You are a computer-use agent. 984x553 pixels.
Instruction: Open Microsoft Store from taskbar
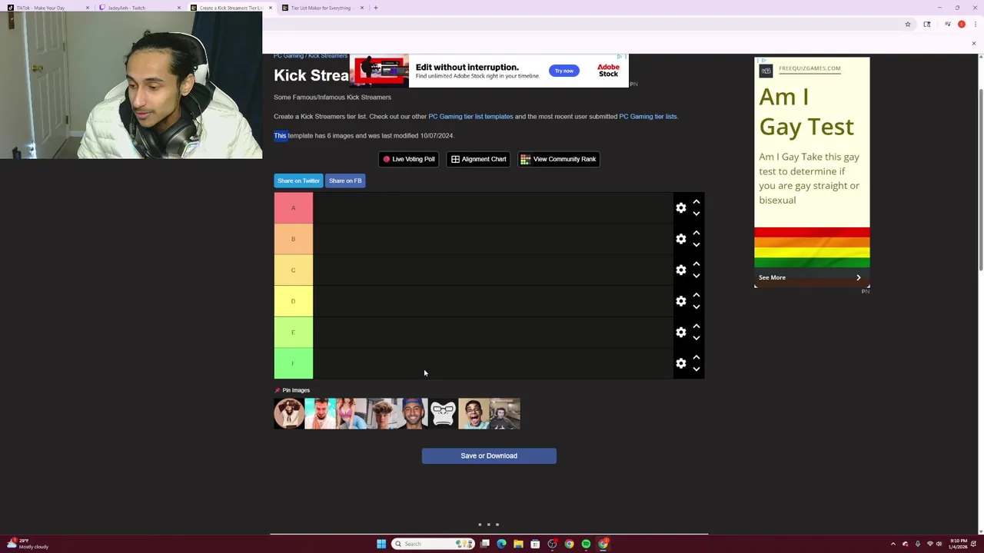click(x=535, y=544)
